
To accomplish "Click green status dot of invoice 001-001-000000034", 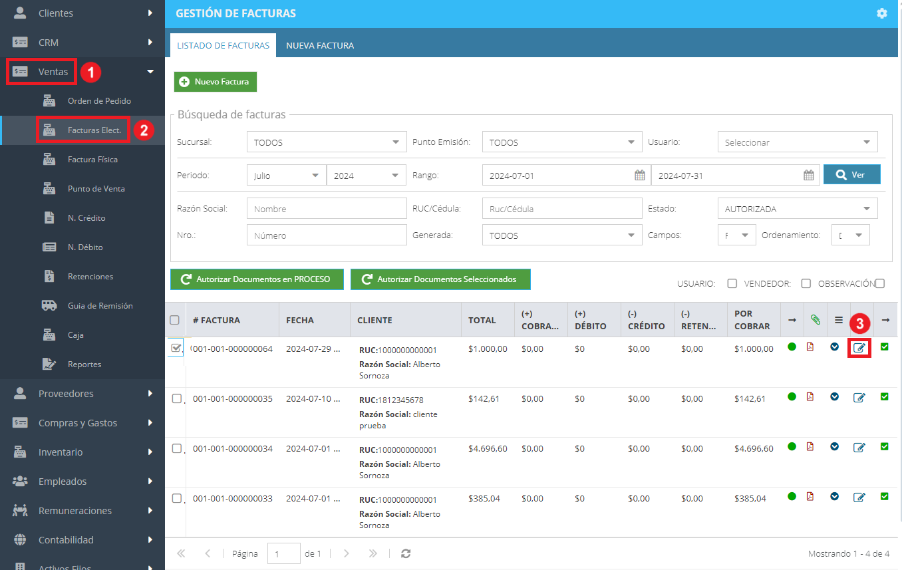I will point(792,446).
